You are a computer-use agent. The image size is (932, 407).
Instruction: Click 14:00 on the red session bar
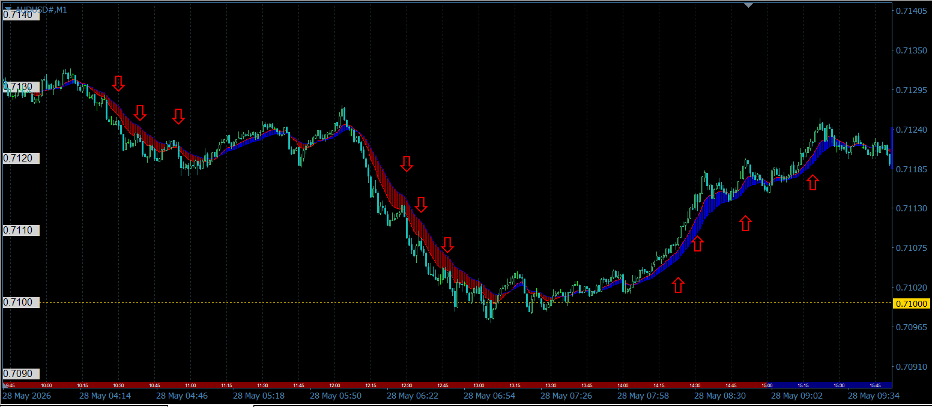[x=623, y=385]
